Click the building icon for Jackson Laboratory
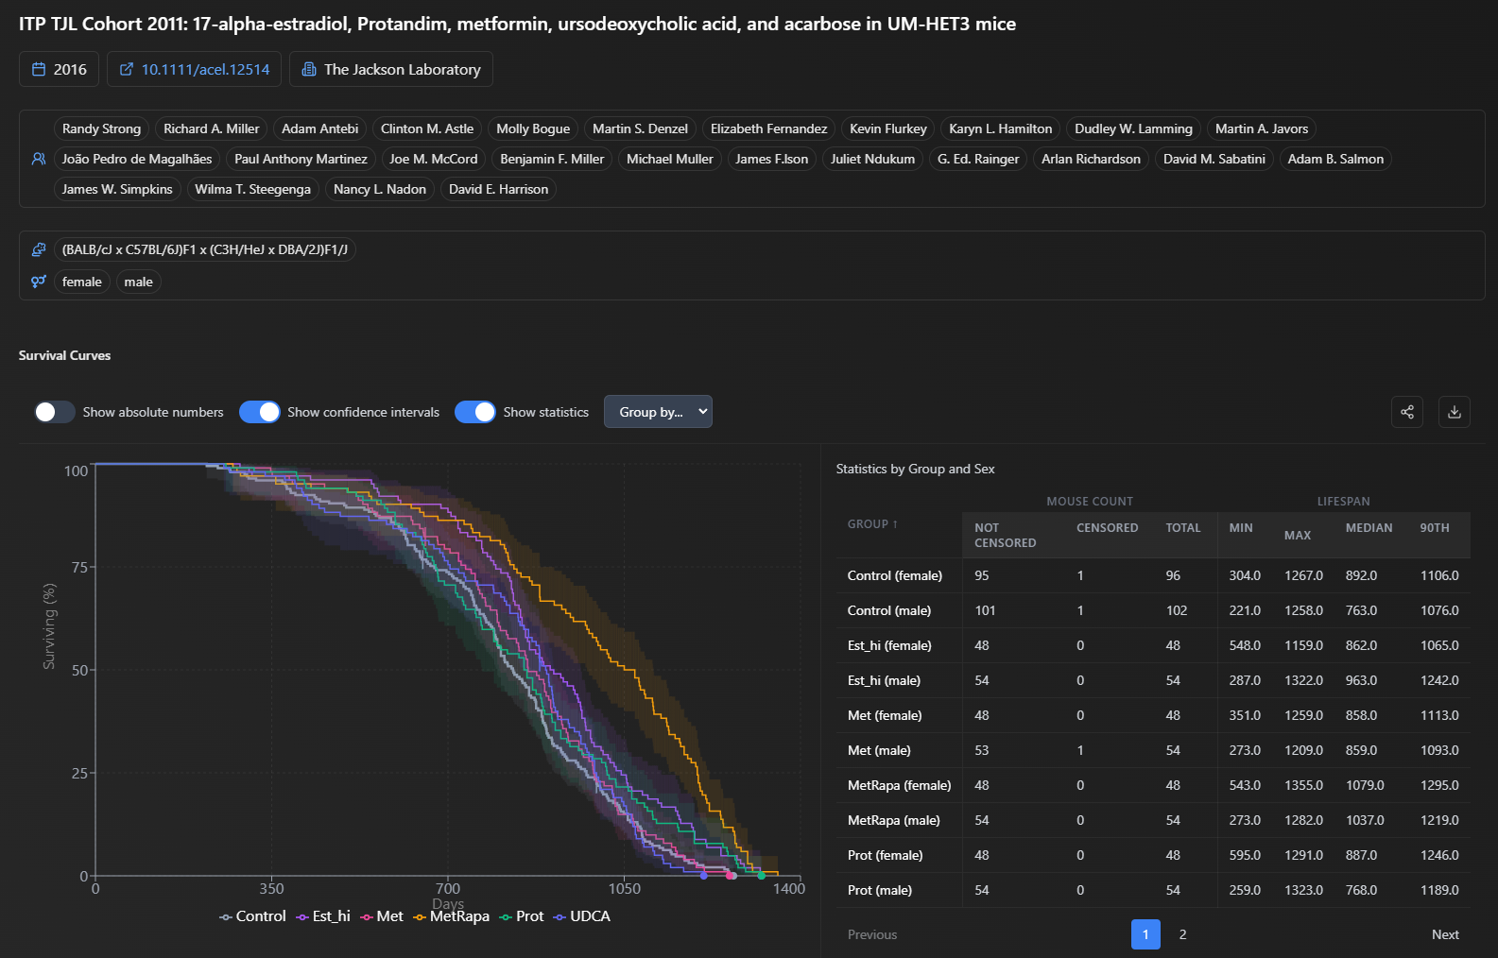This screenshot has height=958, width=1498. [309, 69]
